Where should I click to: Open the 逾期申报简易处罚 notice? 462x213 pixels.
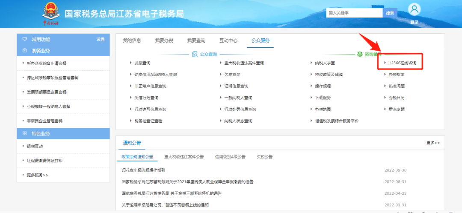point(165,205)
